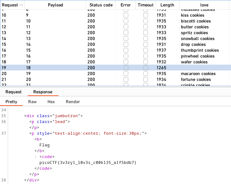Select the 'pinwheel cookies' row

pos(115,56)
